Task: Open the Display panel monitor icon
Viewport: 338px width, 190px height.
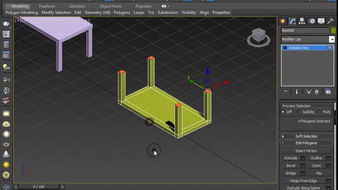Action: pyautogui.click(x=321, y=21)
